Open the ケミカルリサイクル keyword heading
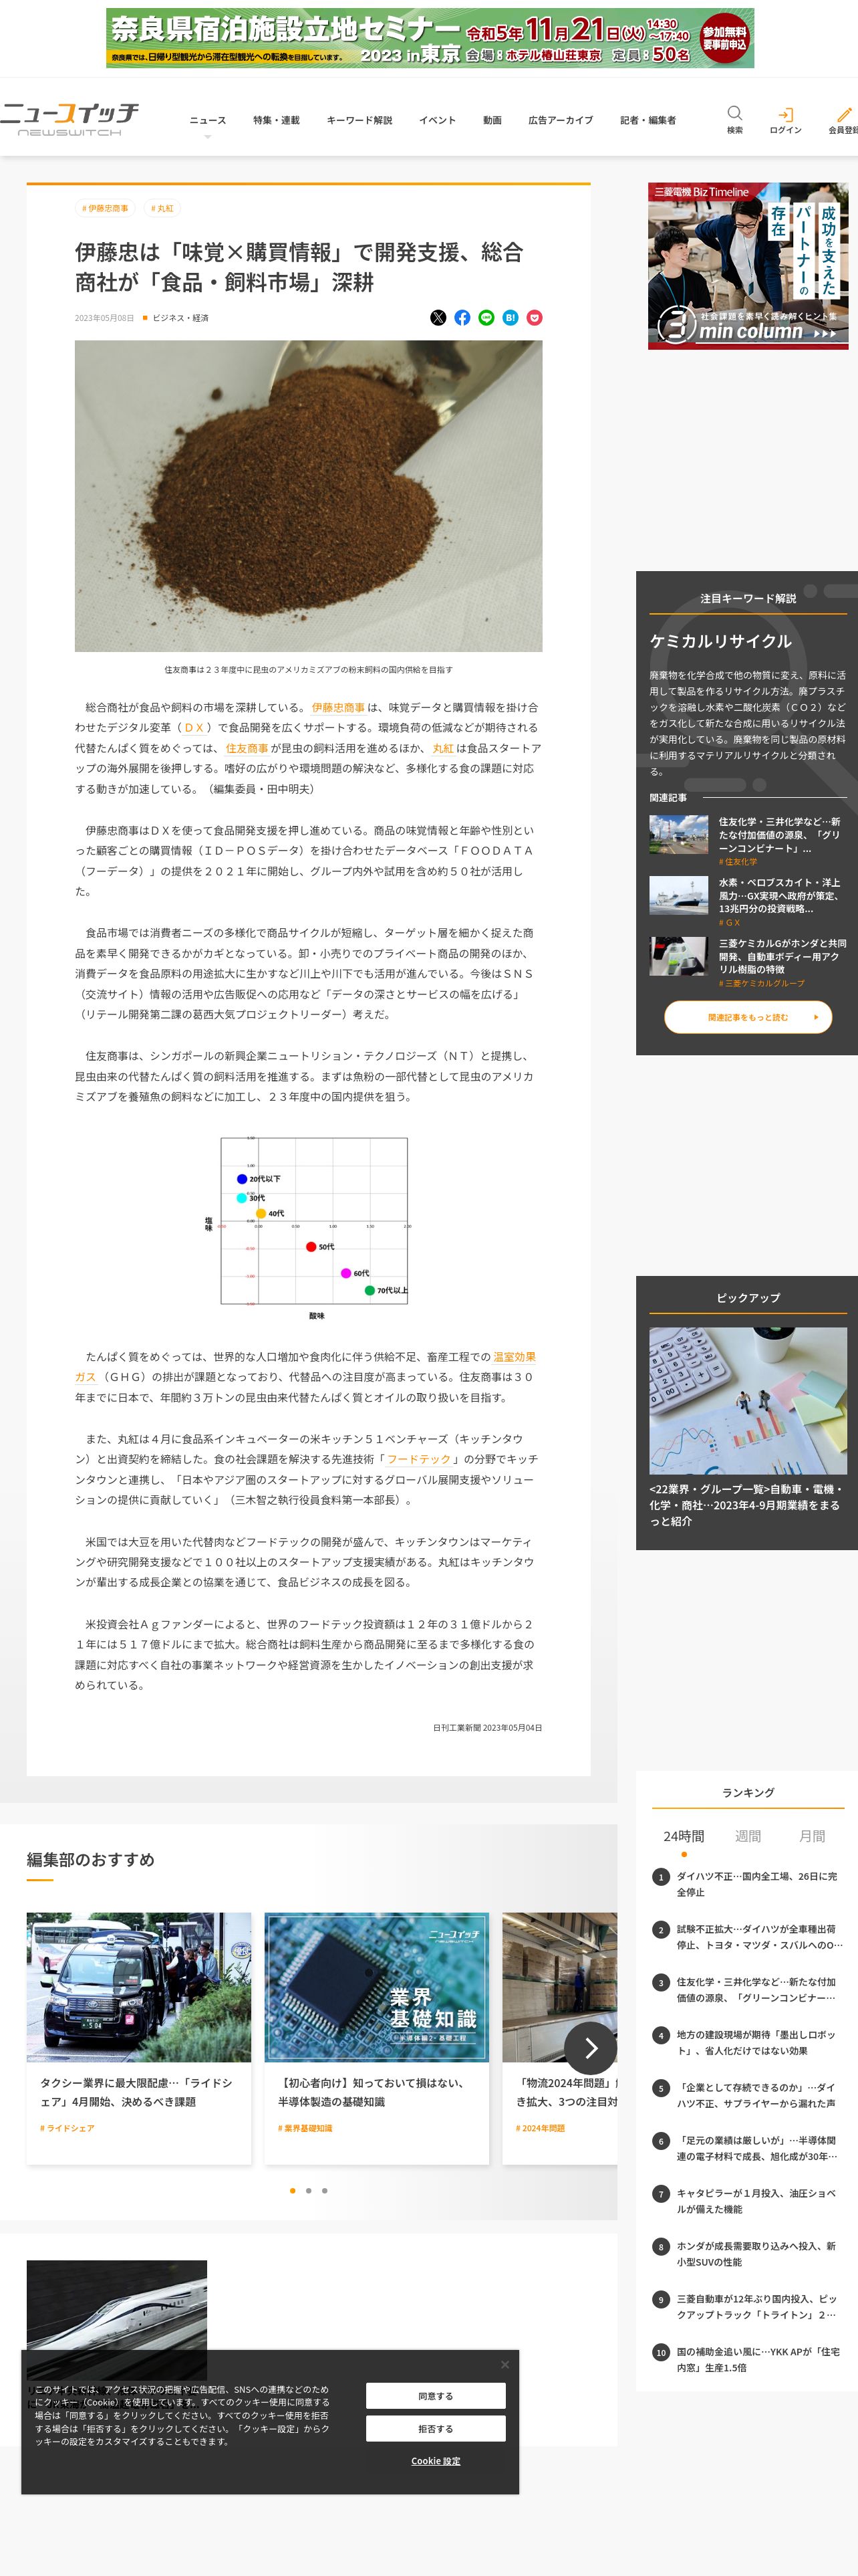 pyautogui.click(x=720, y=641)
